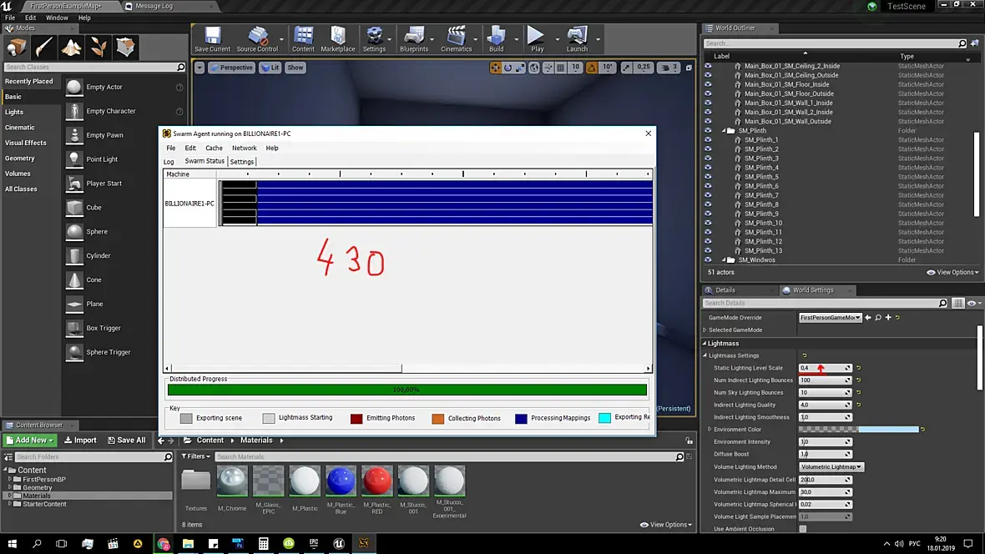Screen dimensions: 985x554
Task: Select rotate gizmo tool in viewport
Action: click(508, 68)
